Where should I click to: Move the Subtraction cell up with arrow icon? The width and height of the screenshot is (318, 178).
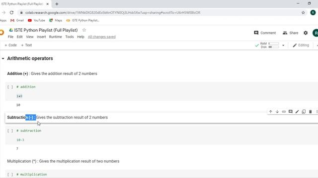(270, 112)
